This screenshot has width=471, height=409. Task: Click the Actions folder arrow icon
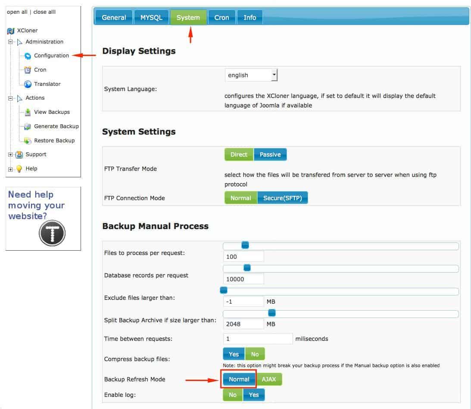(19, 98)
